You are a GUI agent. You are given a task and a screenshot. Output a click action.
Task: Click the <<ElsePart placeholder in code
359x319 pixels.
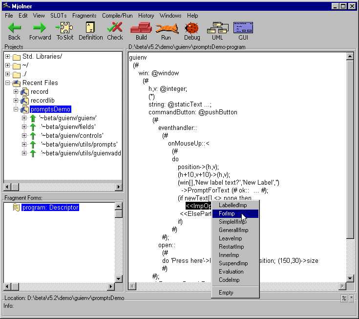click(x=195, y=213)
